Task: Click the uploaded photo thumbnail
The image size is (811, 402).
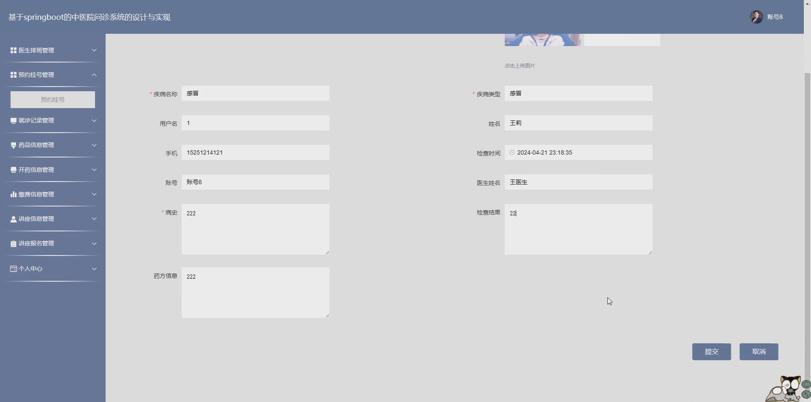Action: (x=542, y=40)
